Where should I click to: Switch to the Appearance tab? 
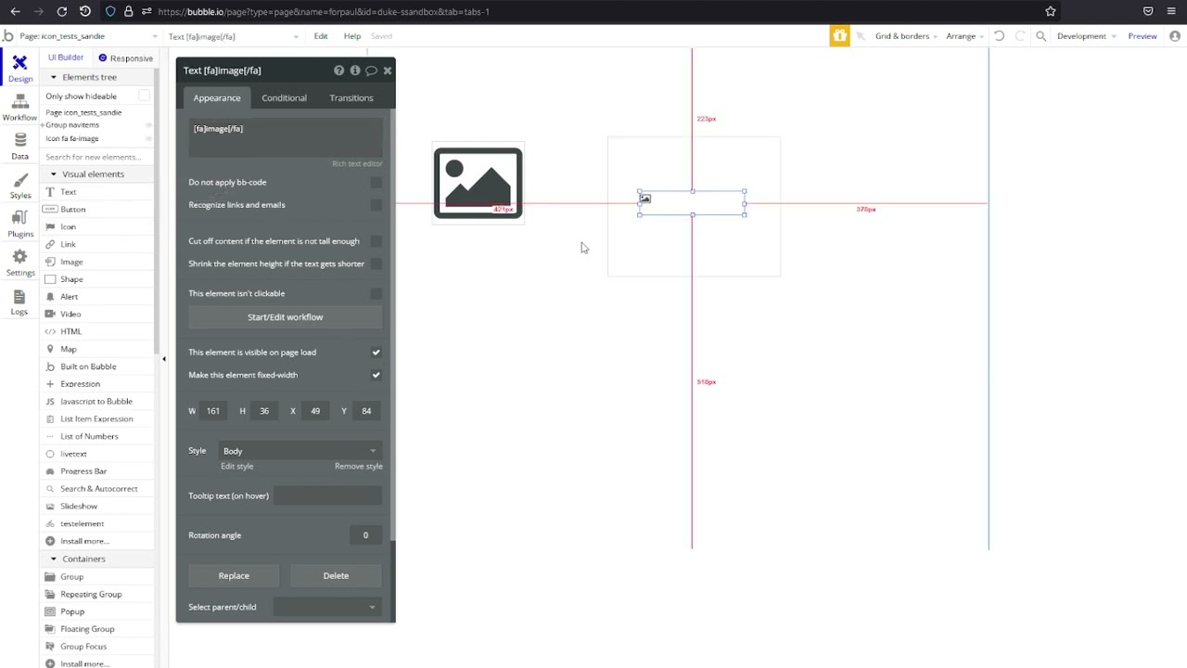tap(217, 97)
